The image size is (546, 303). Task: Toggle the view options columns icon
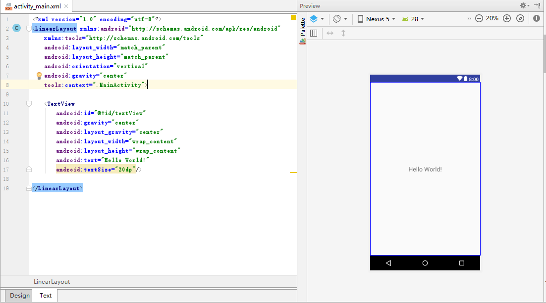tap(314, 33)
